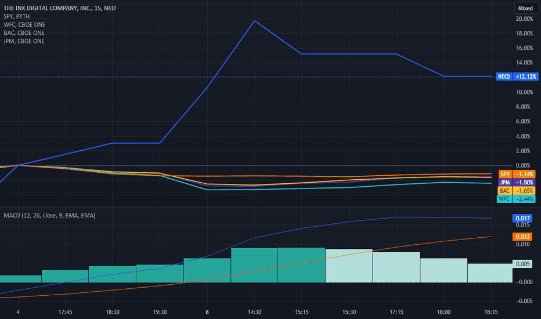Click the -1.14% SPY value label

(x=524, y=174)
